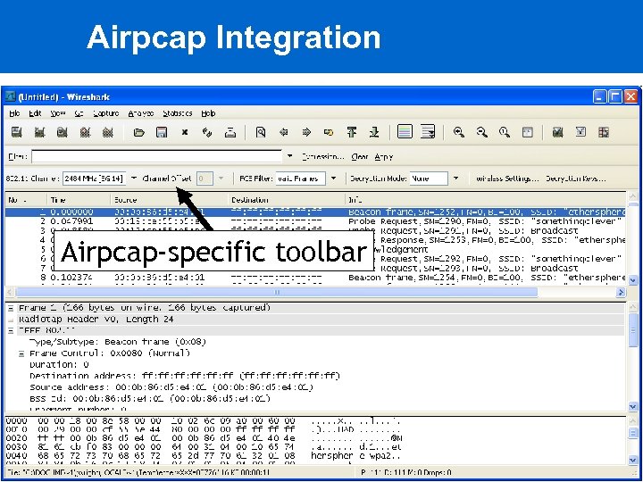Open a capture file folder icon
Viewport: 643px width, 482px height.
pos(139,132)
